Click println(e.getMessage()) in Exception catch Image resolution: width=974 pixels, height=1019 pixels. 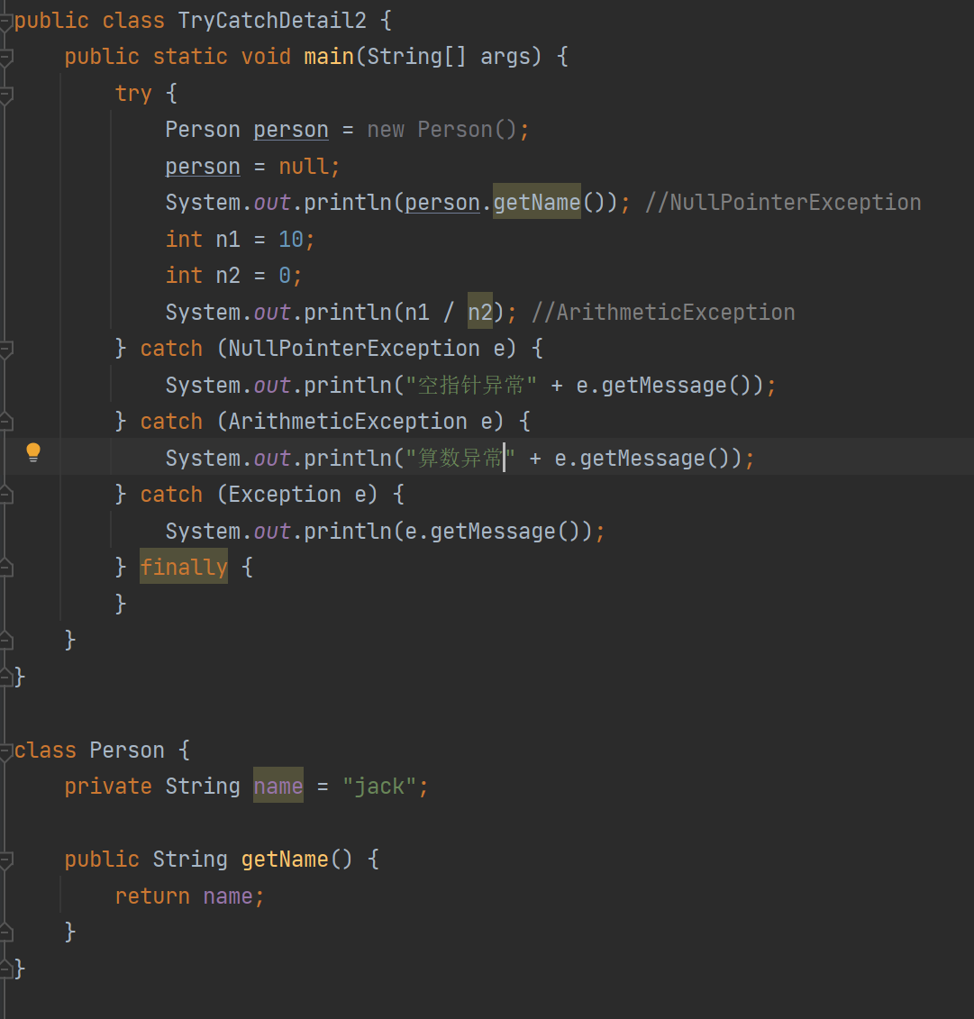[449, 532]
